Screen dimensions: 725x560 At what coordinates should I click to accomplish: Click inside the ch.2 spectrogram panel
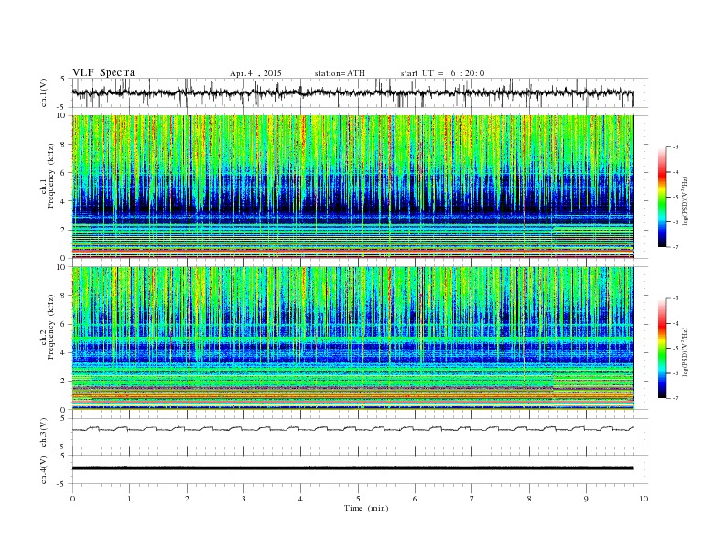pyautogui.click(x=352, y=339)
